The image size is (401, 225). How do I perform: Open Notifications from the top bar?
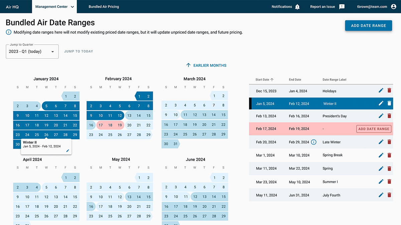(282, 7)
